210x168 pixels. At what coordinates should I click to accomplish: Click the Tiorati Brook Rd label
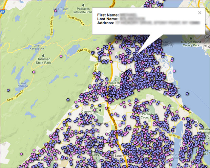point(76,20)
